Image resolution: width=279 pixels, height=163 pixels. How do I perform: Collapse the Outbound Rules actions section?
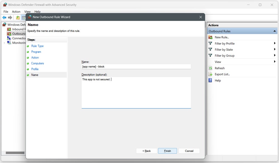click(275, 31)
